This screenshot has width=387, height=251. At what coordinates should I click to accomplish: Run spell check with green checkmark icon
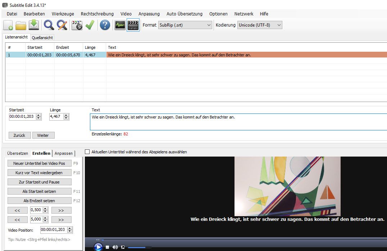pyautogui.click(x=90, y=25)
